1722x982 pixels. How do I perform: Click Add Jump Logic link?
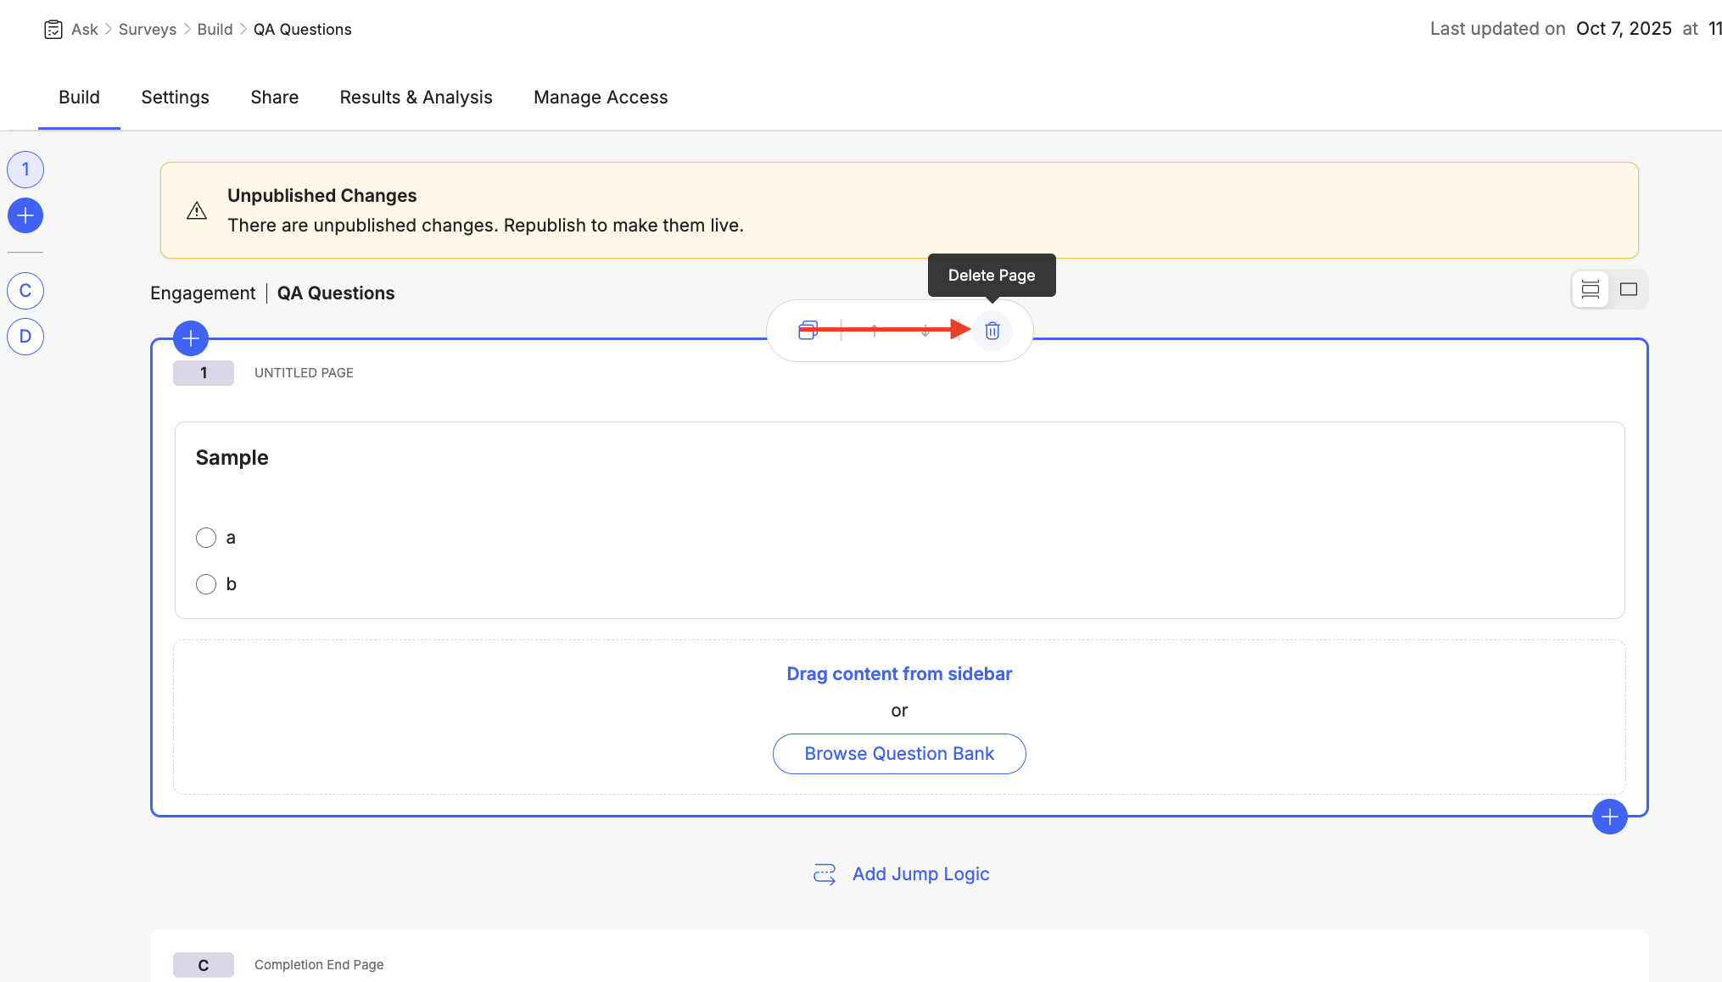(x=920, y=874)
